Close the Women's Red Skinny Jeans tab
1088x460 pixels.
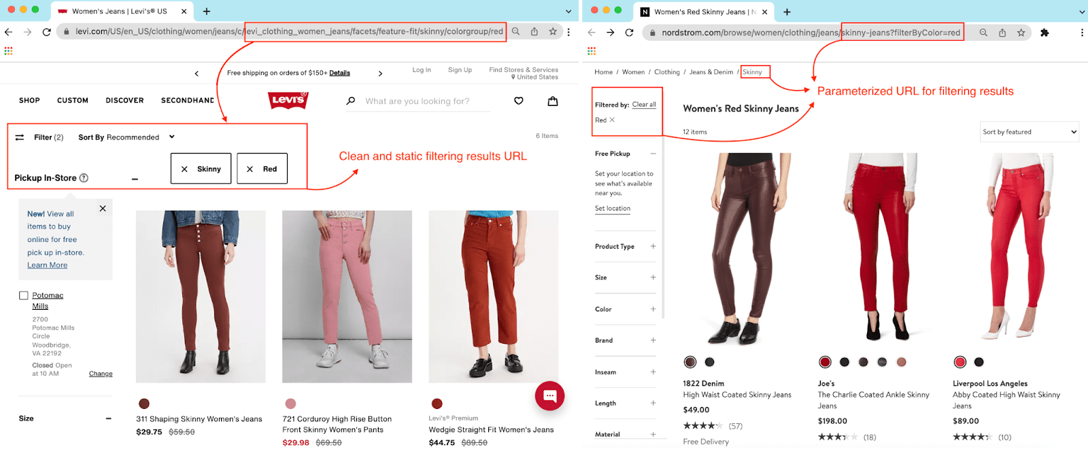pos(764,12)
